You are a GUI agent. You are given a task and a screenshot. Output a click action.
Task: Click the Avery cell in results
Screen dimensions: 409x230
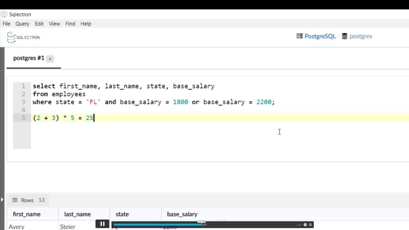(x=17, y=227)
